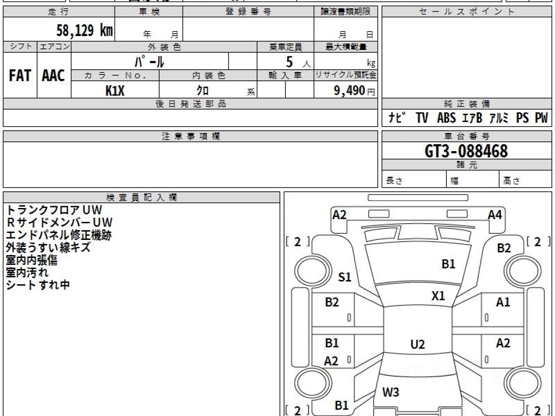Click the A1 door damage mark
The width and height of the screenshot is (555, 416).
[503, 303]
